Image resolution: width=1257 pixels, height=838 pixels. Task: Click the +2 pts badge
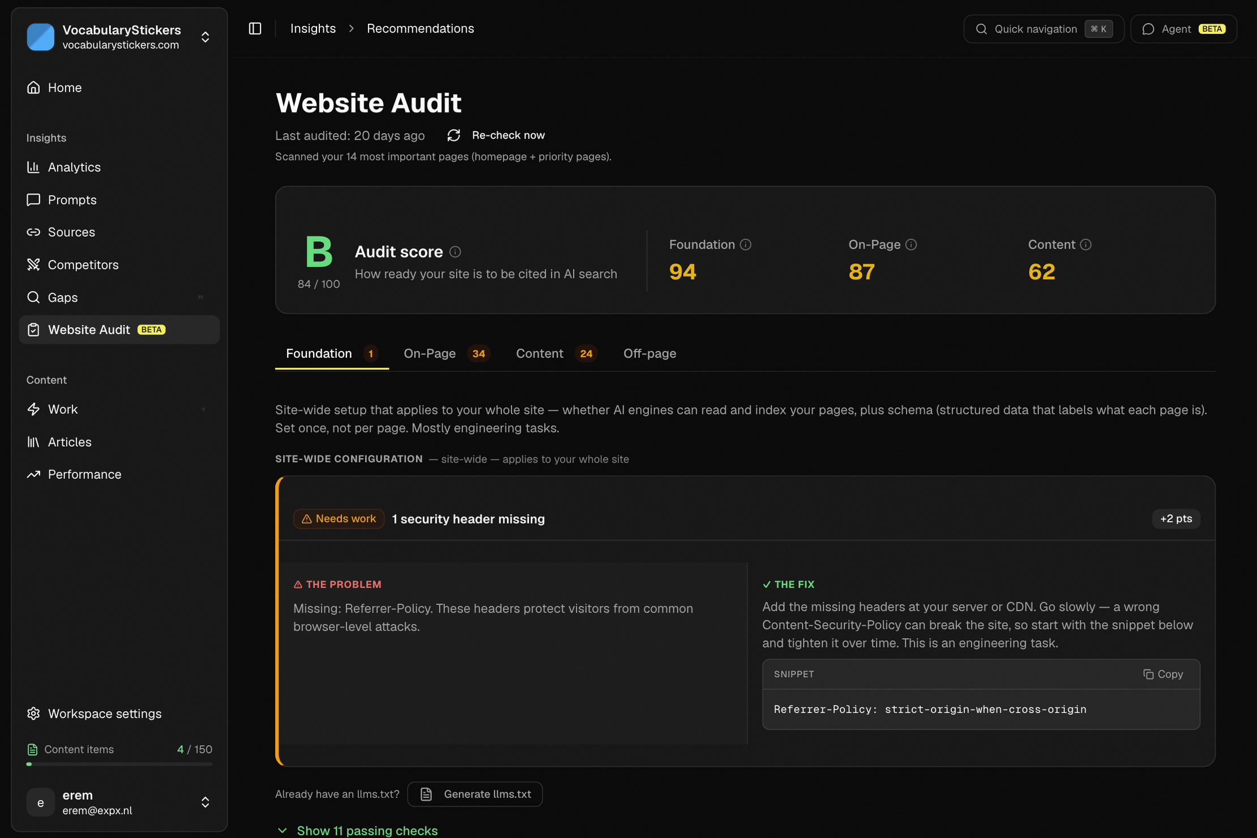coord(1176,519)
